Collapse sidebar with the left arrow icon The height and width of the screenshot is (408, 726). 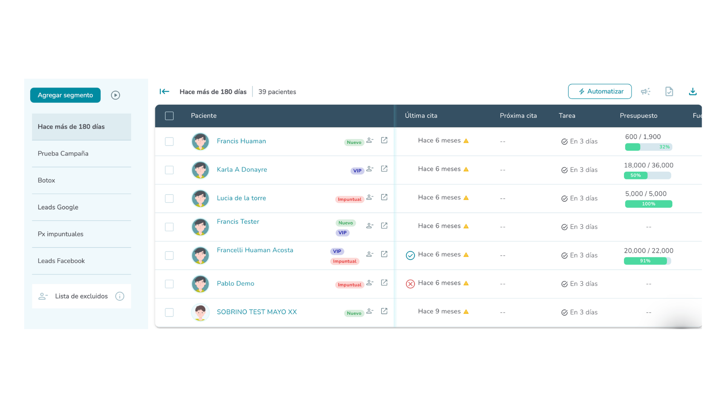164,91
